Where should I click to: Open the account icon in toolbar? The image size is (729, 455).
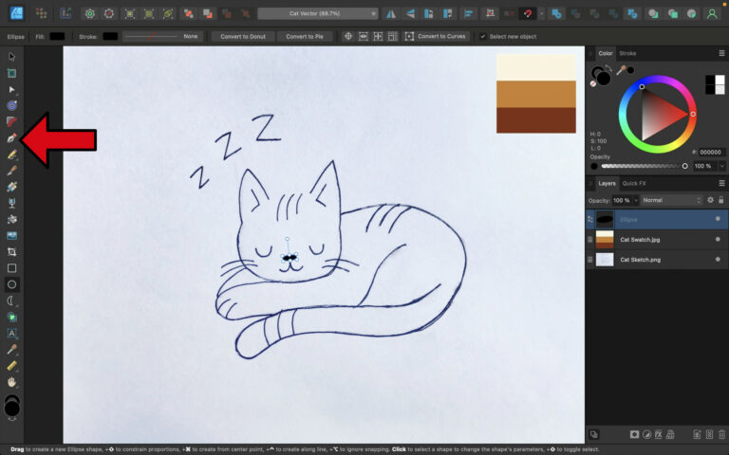click(712, 13)
